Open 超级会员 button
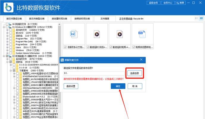The height and width of the screenshot is (119, 205). (154, 3)
